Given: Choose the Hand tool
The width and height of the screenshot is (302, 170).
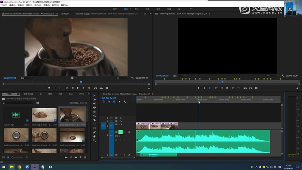Looking at the screenshot, I should [x=95, y=136].
